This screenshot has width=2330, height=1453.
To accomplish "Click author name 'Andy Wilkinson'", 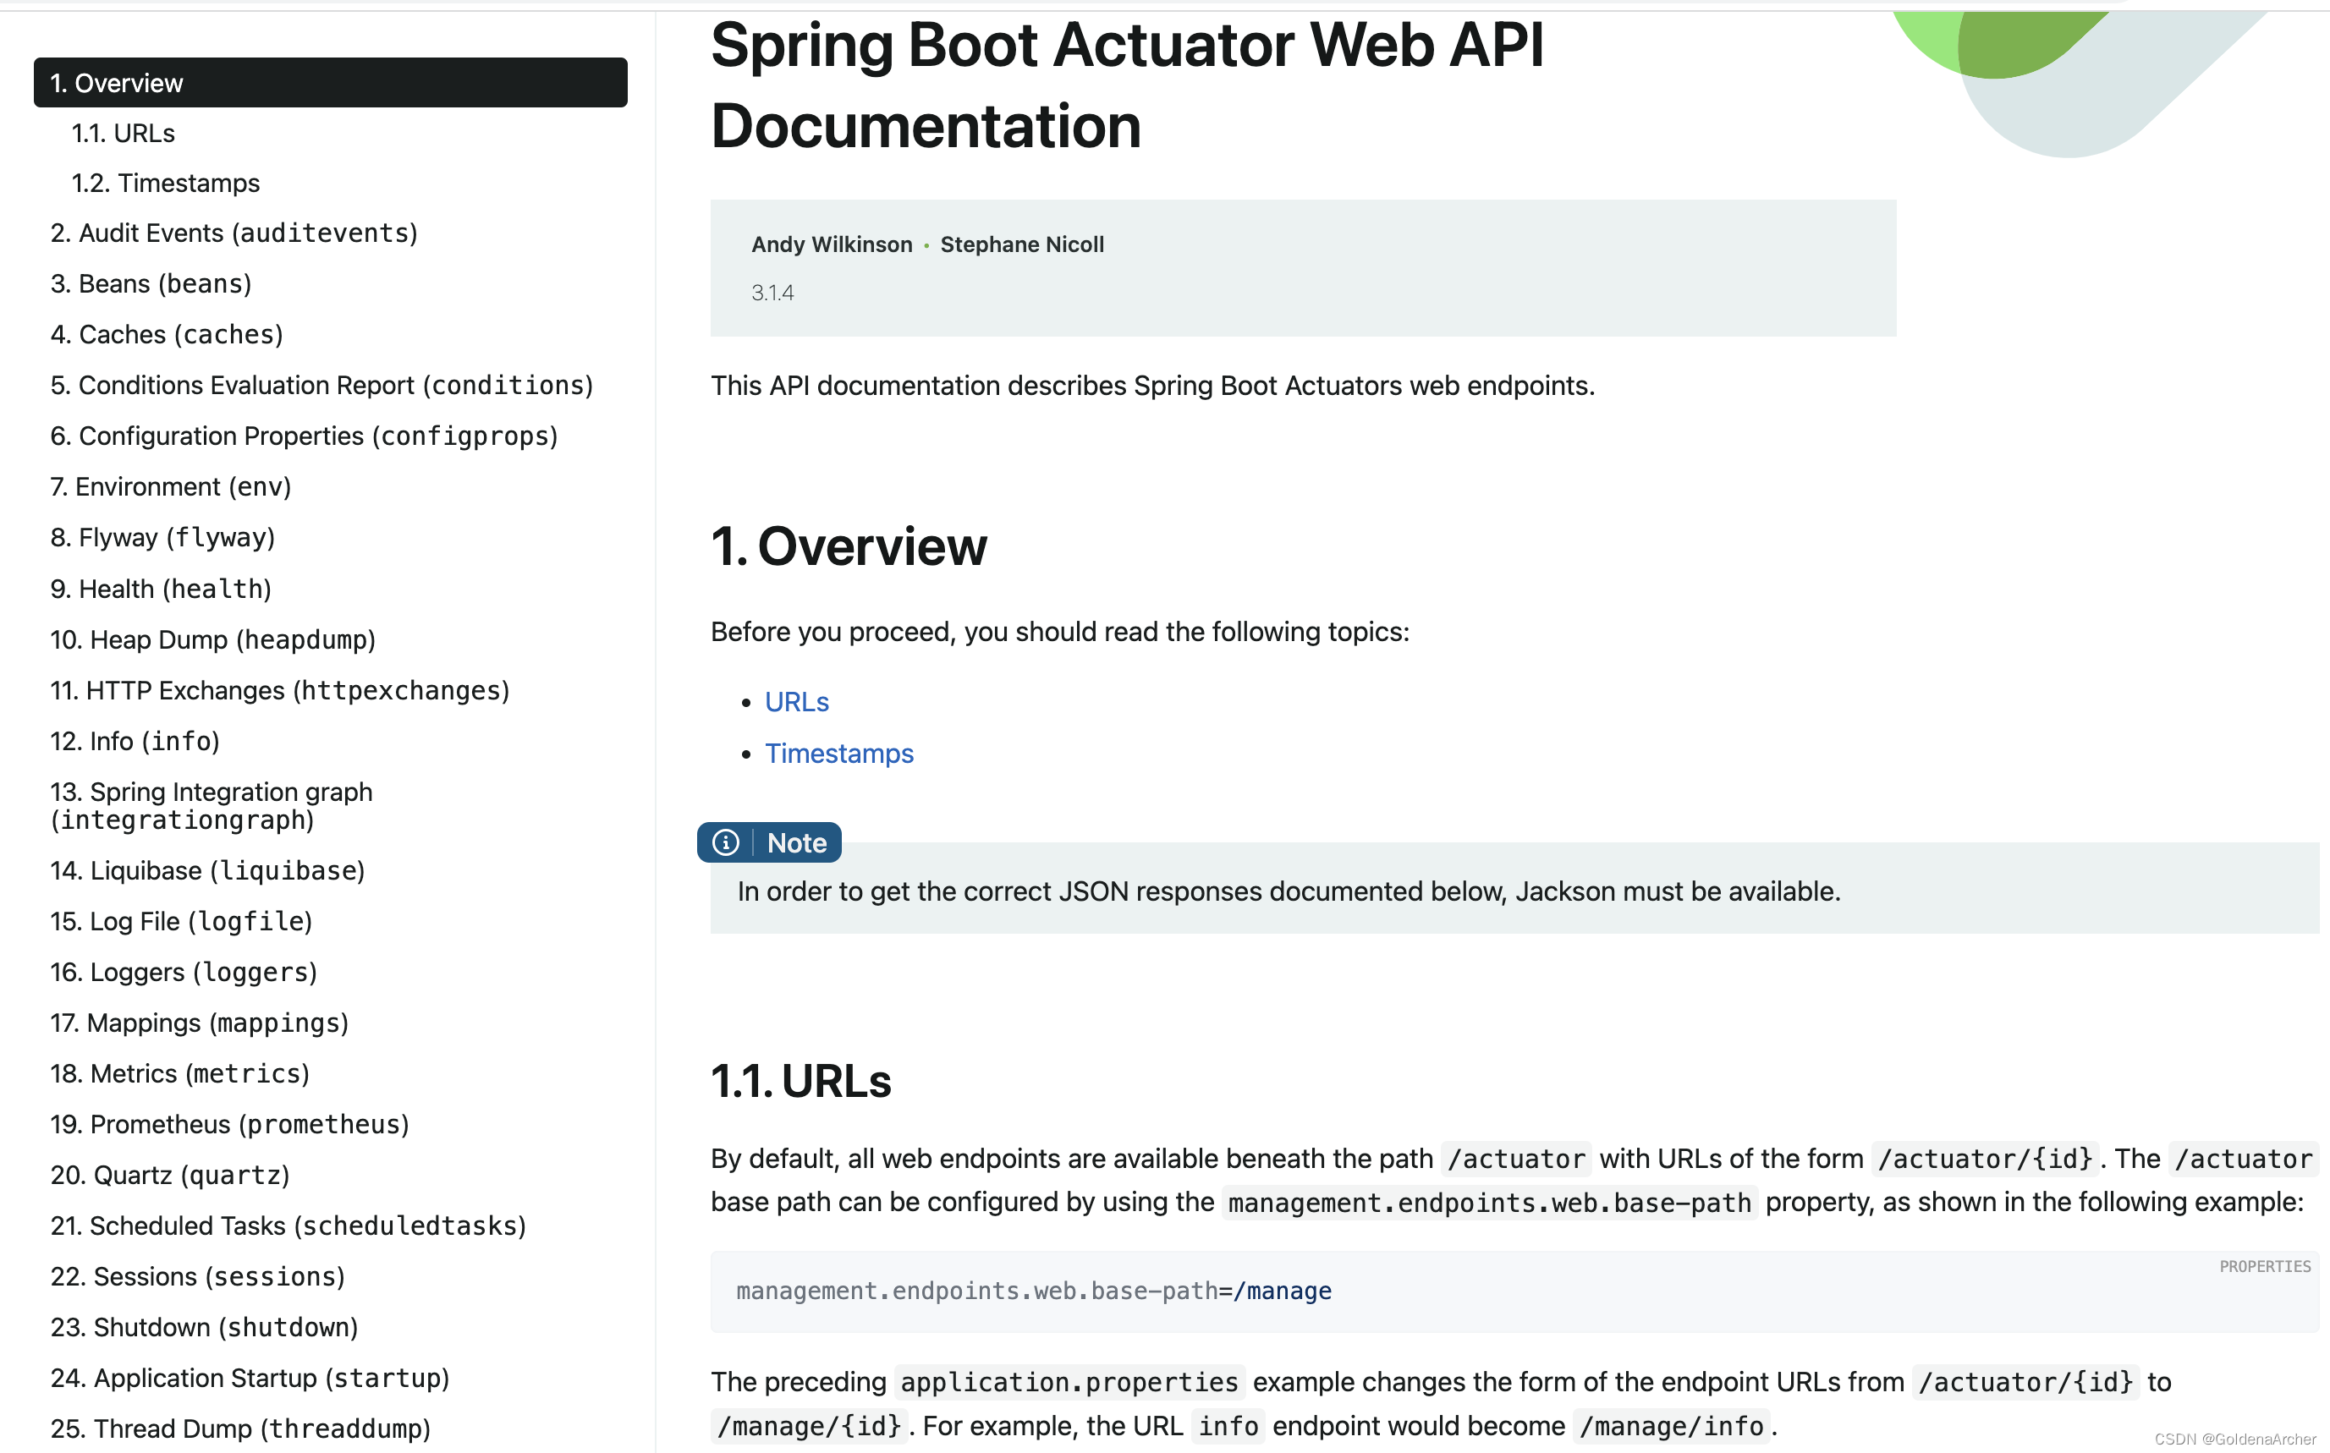I will coord(832,244).
